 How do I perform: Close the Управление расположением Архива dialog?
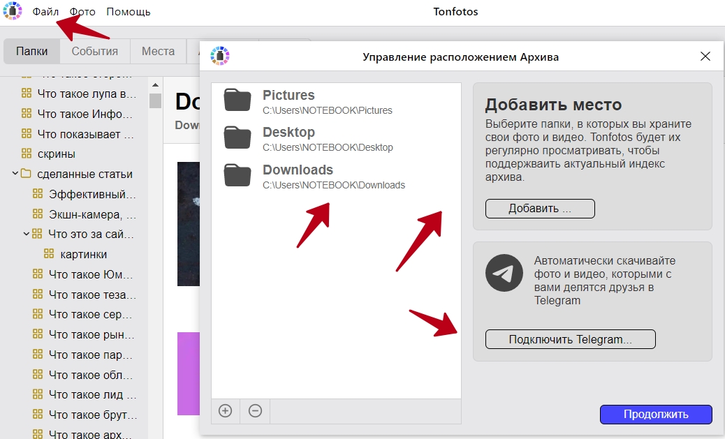(x=705, y=57)
